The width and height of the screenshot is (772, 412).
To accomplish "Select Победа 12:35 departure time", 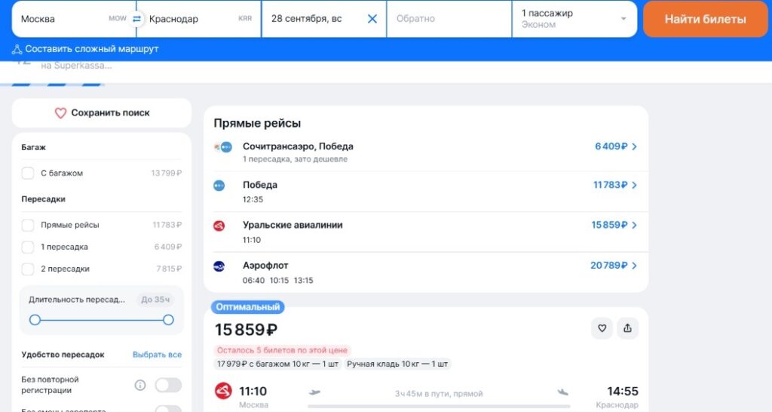I will (x=253, y=200).
